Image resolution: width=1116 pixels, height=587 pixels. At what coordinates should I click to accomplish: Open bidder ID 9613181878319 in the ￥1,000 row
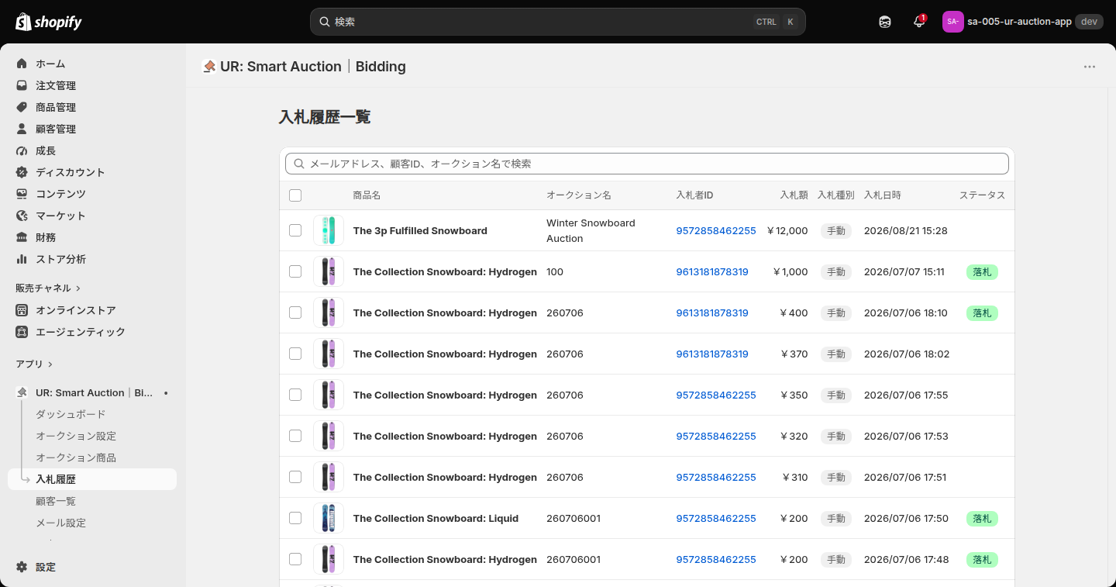point(712,271)
